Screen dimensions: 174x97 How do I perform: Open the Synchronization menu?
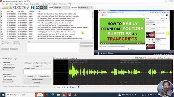(35, 4)
